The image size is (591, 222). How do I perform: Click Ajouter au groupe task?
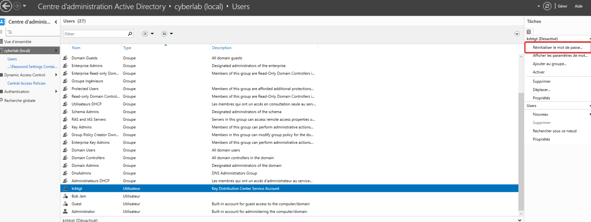click(549, 64)
